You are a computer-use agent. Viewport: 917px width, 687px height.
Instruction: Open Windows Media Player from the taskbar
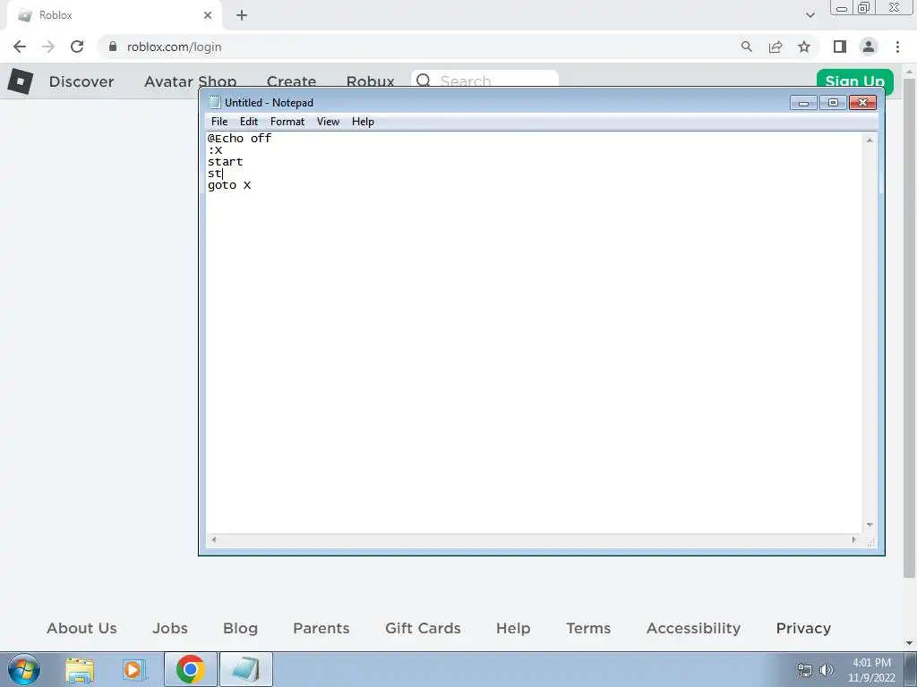[133, 669]
